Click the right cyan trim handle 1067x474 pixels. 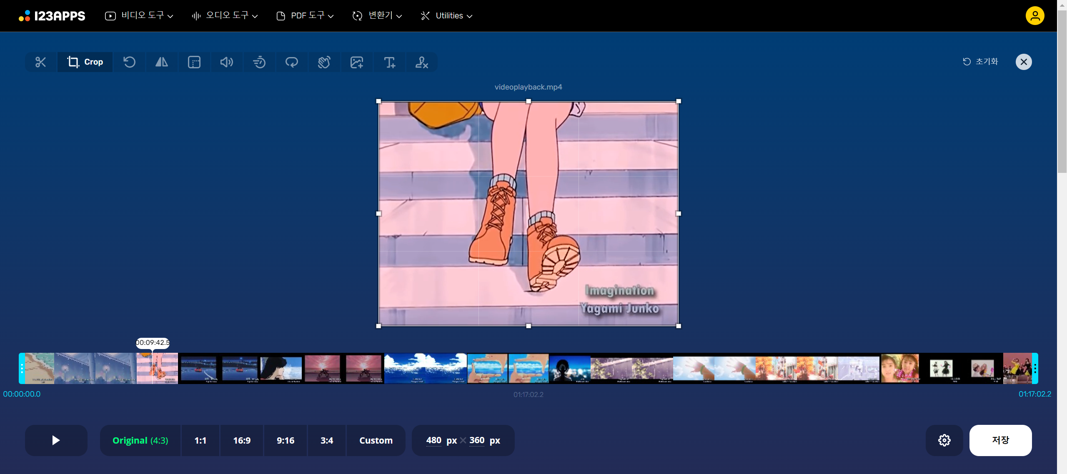(1035, 368)
